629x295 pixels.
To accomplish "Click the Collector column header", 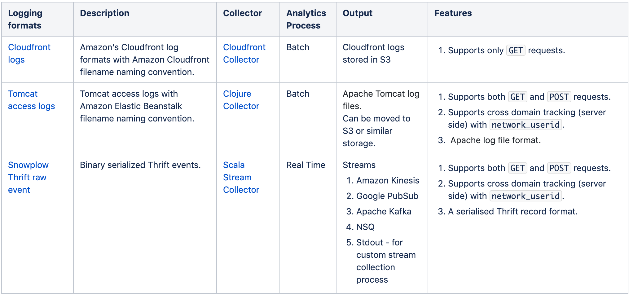I will [242, 13].
